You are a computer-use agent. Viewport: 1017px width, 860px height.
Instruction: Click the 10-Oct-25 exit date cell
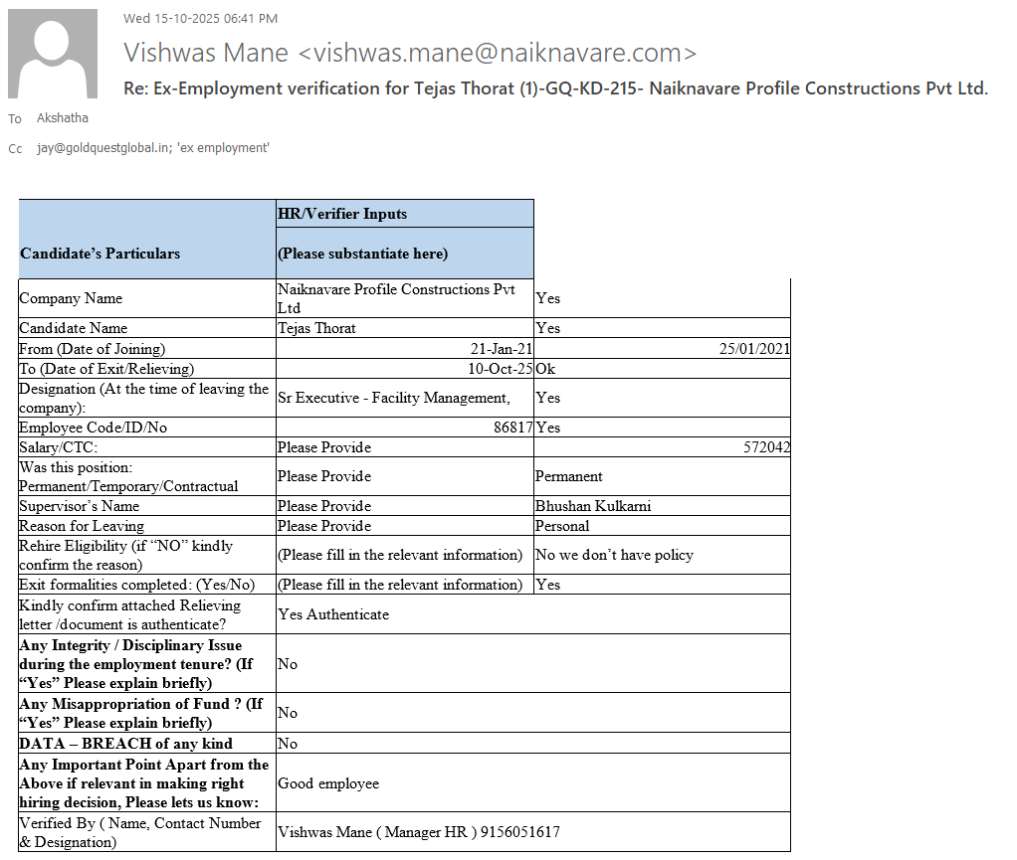tap(405, 369)
